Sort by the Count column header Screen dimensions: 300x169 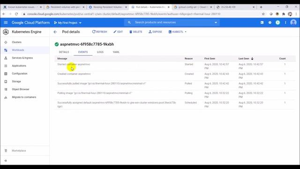point(282,59)
